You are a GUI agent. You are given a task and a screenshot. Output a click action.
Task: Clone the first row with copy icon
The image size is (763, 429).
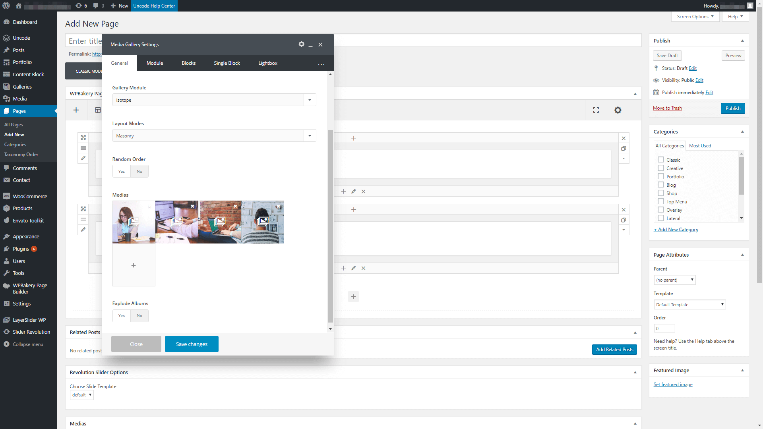(624, 149)
